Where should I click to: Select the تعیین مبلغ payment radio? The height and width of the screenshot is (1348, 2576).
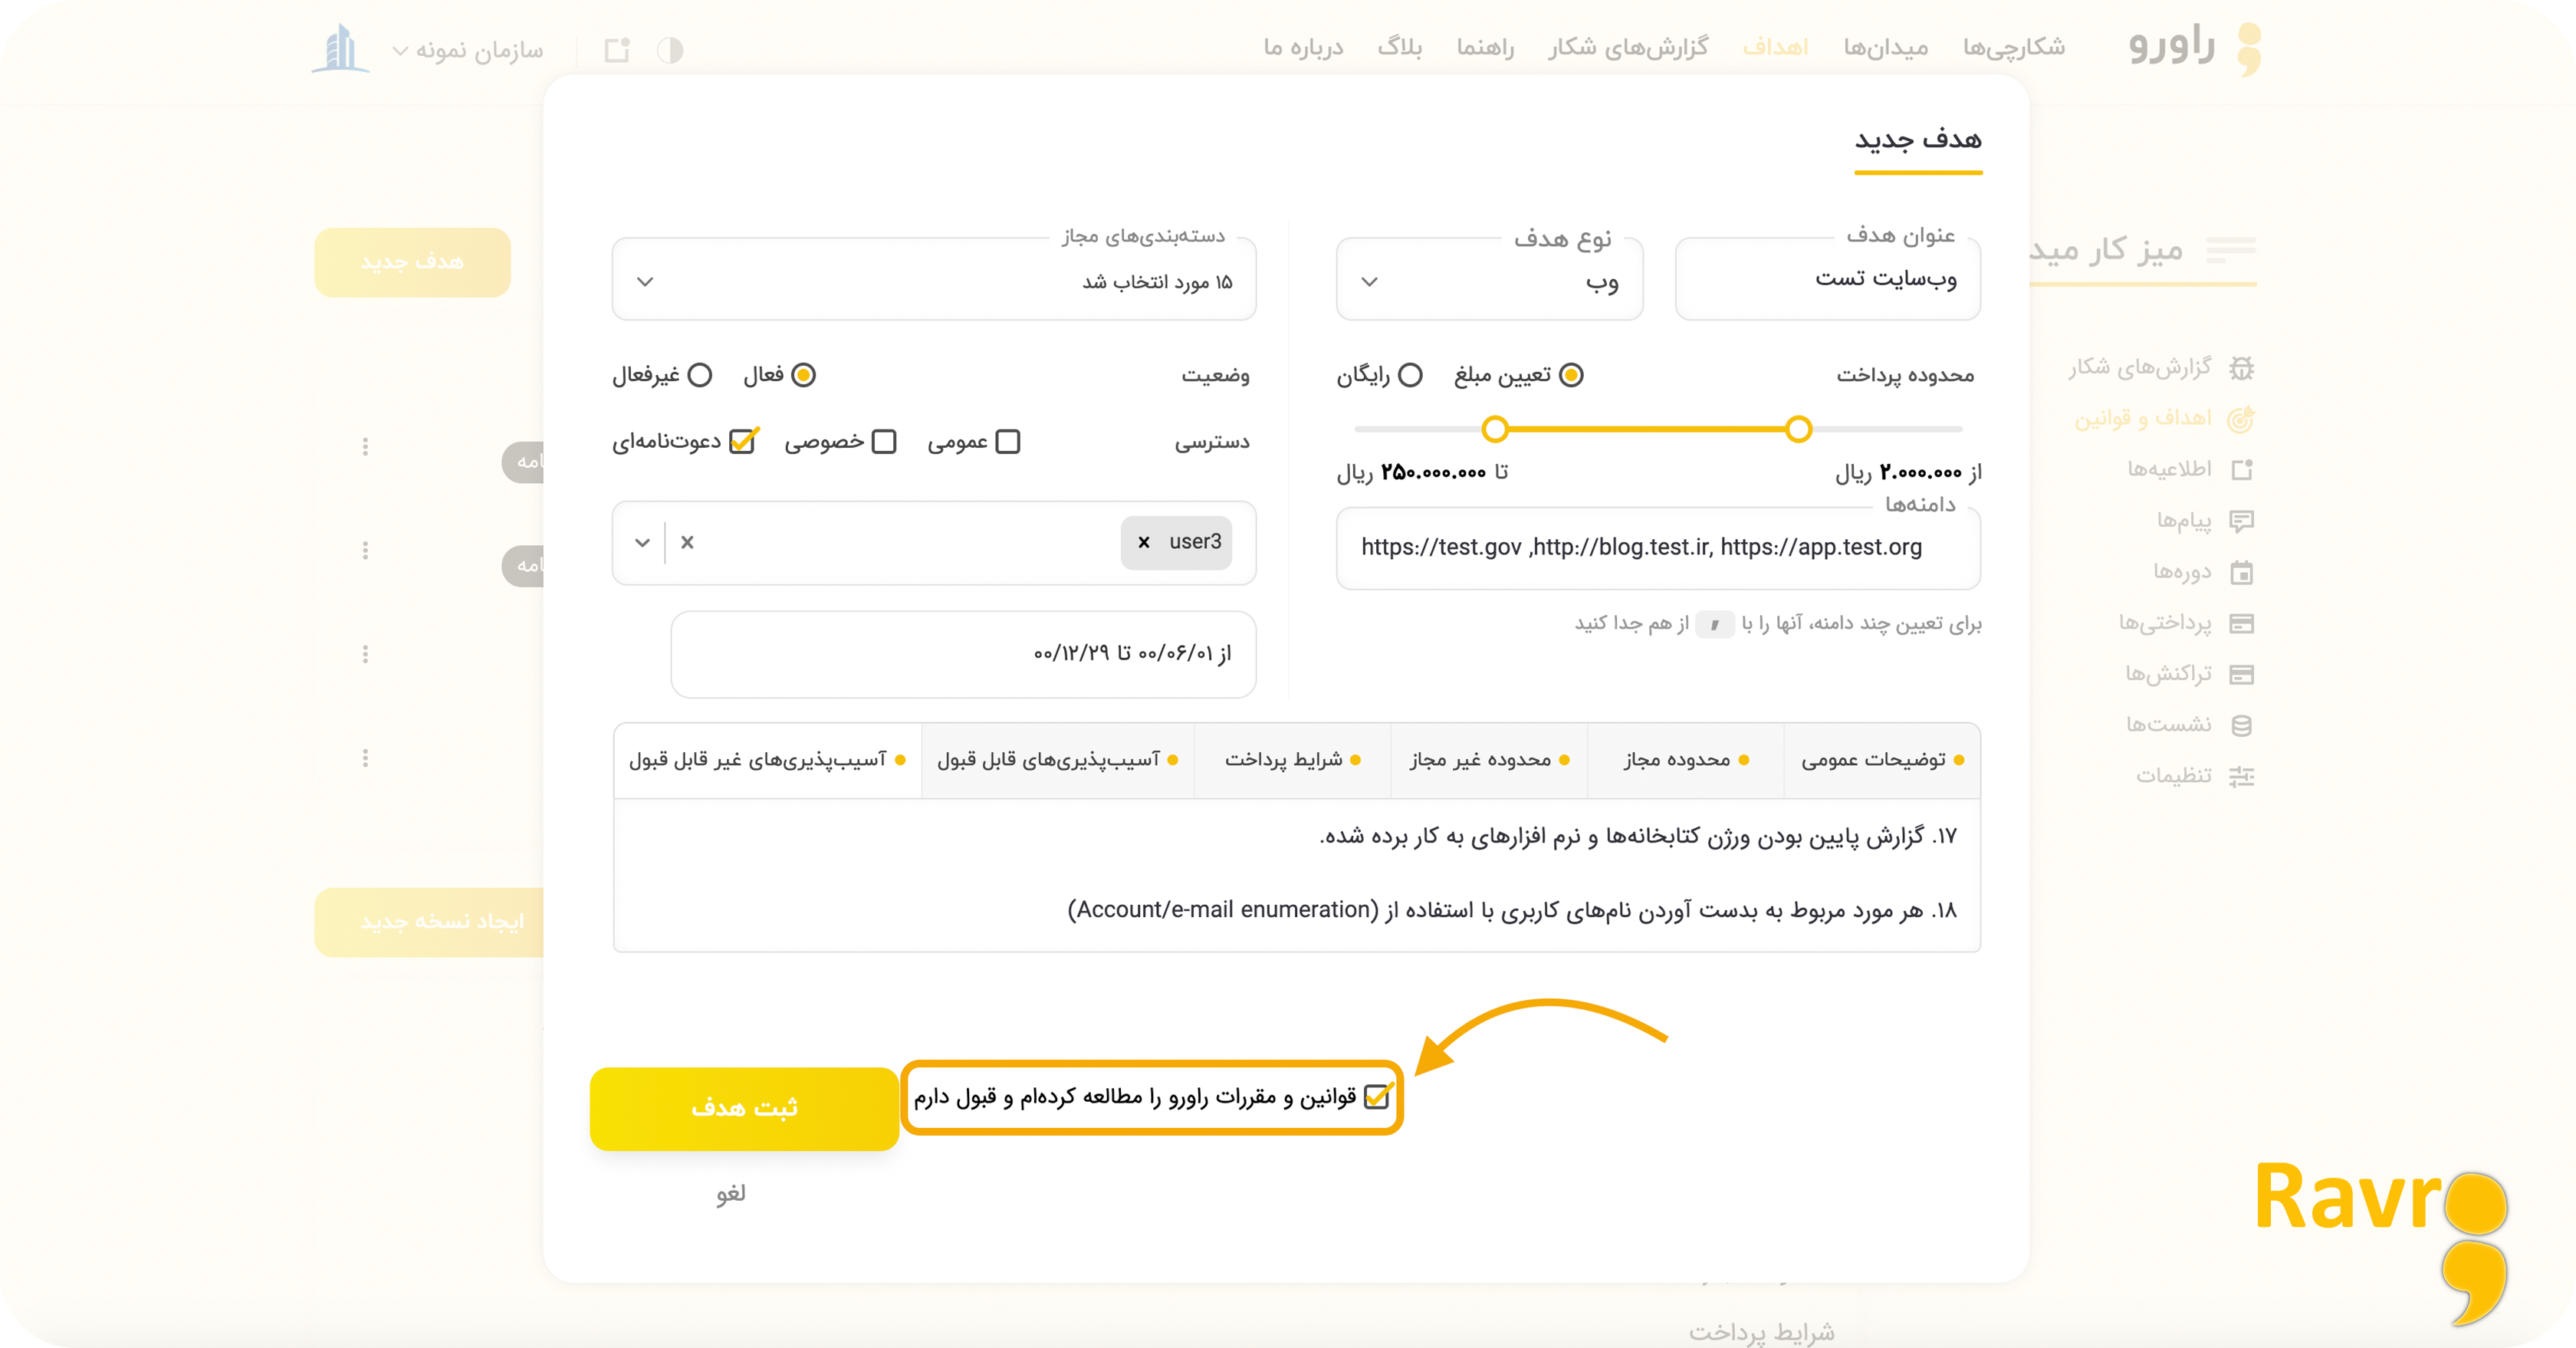(x=1571, y=375)
